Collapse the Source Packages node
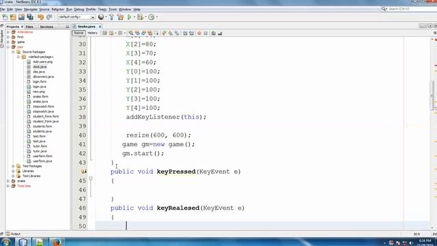This screenshot has height=246, width=437. coord(13,52)
